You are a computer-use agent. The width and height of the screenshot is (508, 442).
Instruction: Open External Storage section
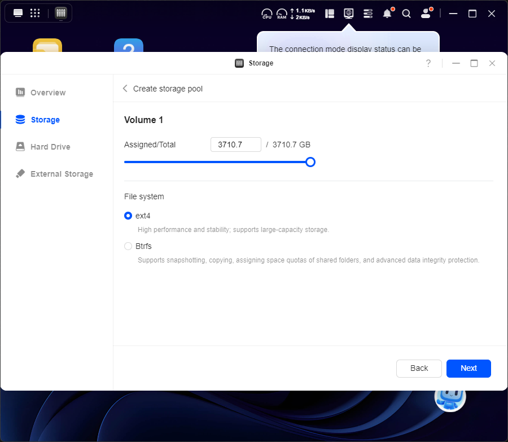(62, 174)
